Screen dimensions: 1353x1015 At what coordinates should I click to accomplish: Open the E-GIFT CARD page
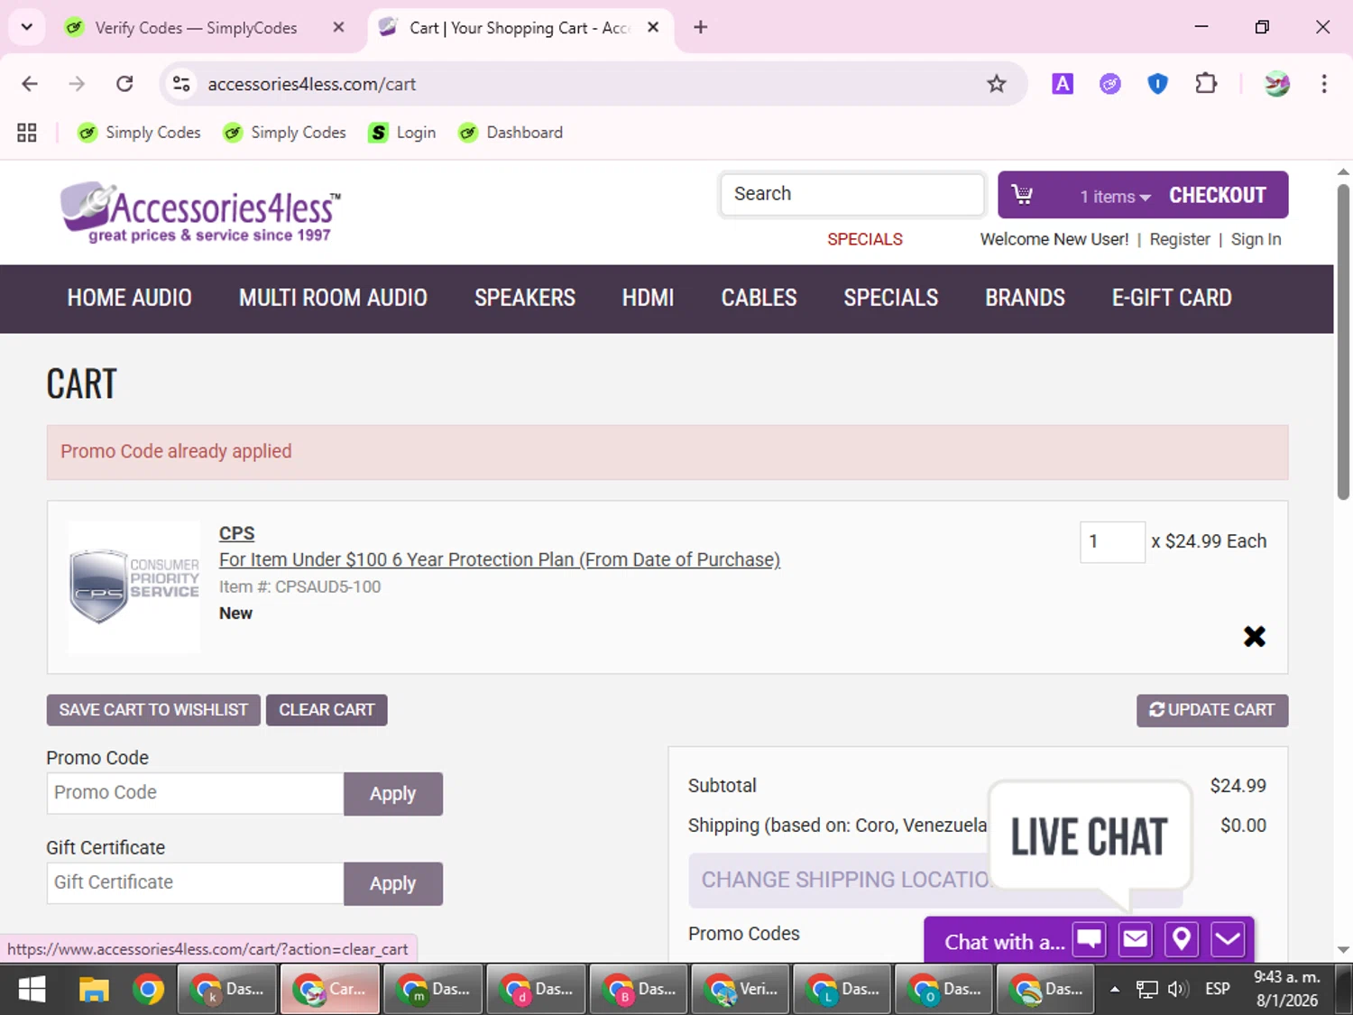(x=1172, y=298)
